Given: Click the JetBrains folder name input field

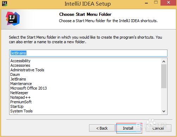Looking at the screenshot, I should click(88, 53).
